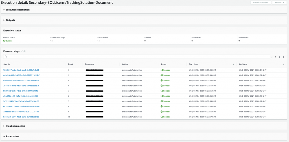
Task: Select page 1 in pagination
Action: (x=276, y=57)
